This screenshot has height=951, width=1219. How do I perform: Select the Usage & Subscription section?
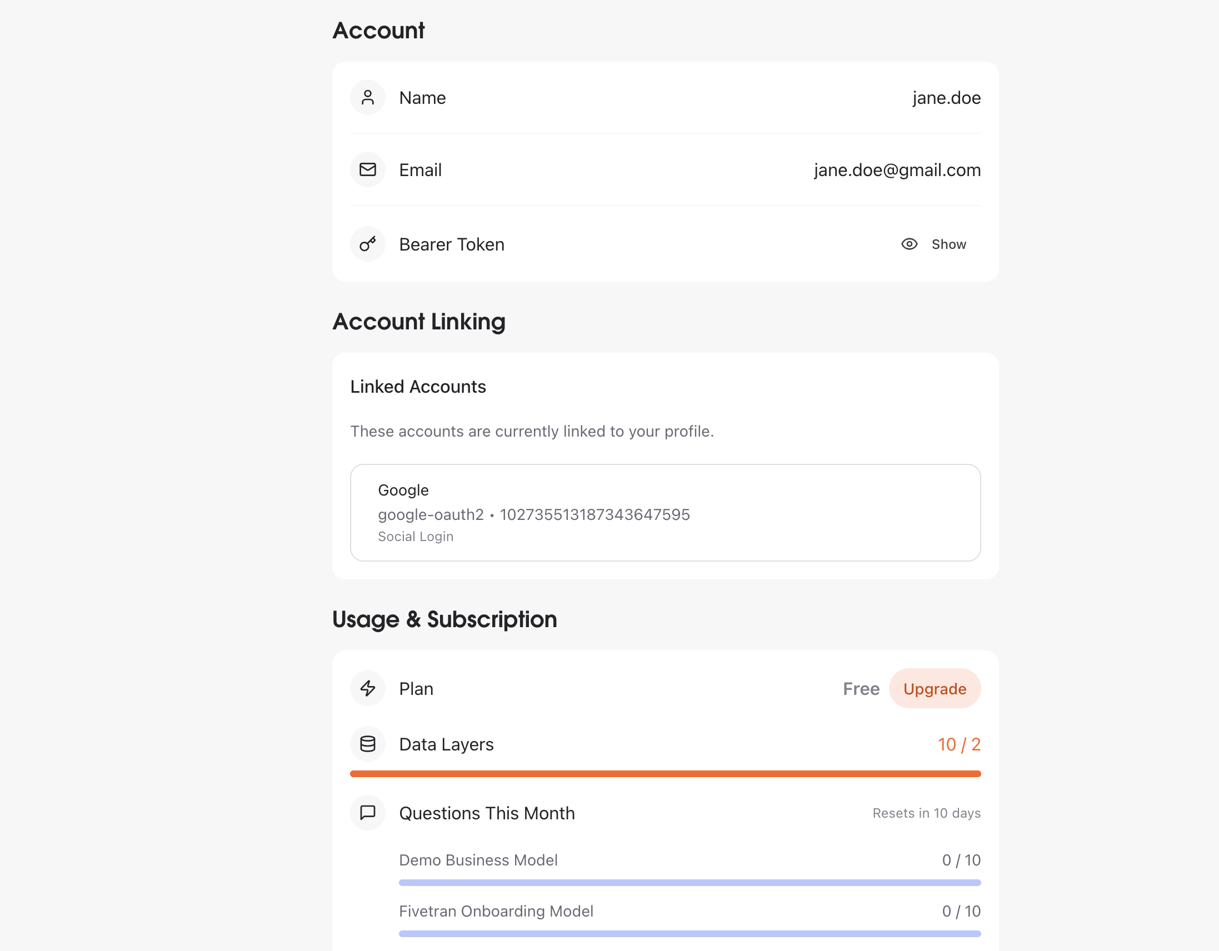pos(444,619)
